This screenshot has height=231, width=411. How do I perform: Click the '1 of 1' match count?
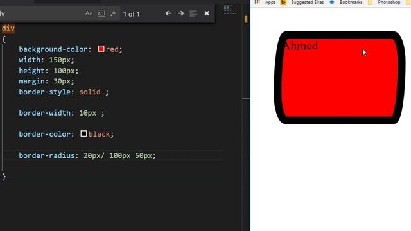(x=131, y=14)
